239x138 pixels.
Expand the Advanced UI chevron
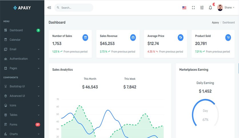click(x=39, y=96)
